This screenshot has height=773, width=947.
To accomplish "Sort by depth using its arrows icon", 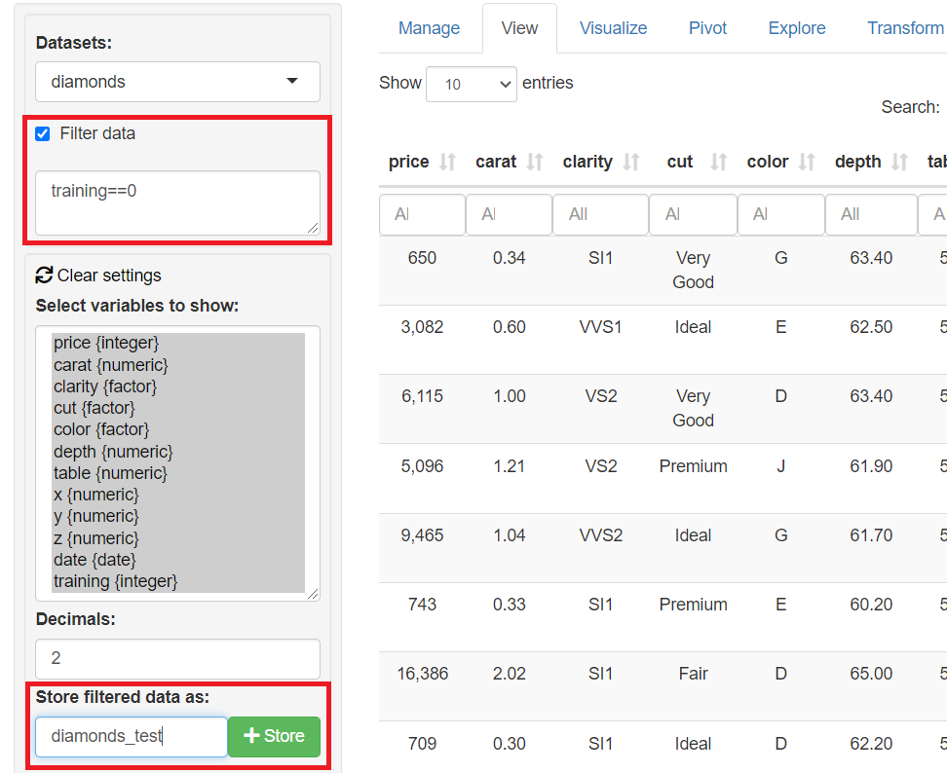I will pyautogui.click(x=900, y=162).
